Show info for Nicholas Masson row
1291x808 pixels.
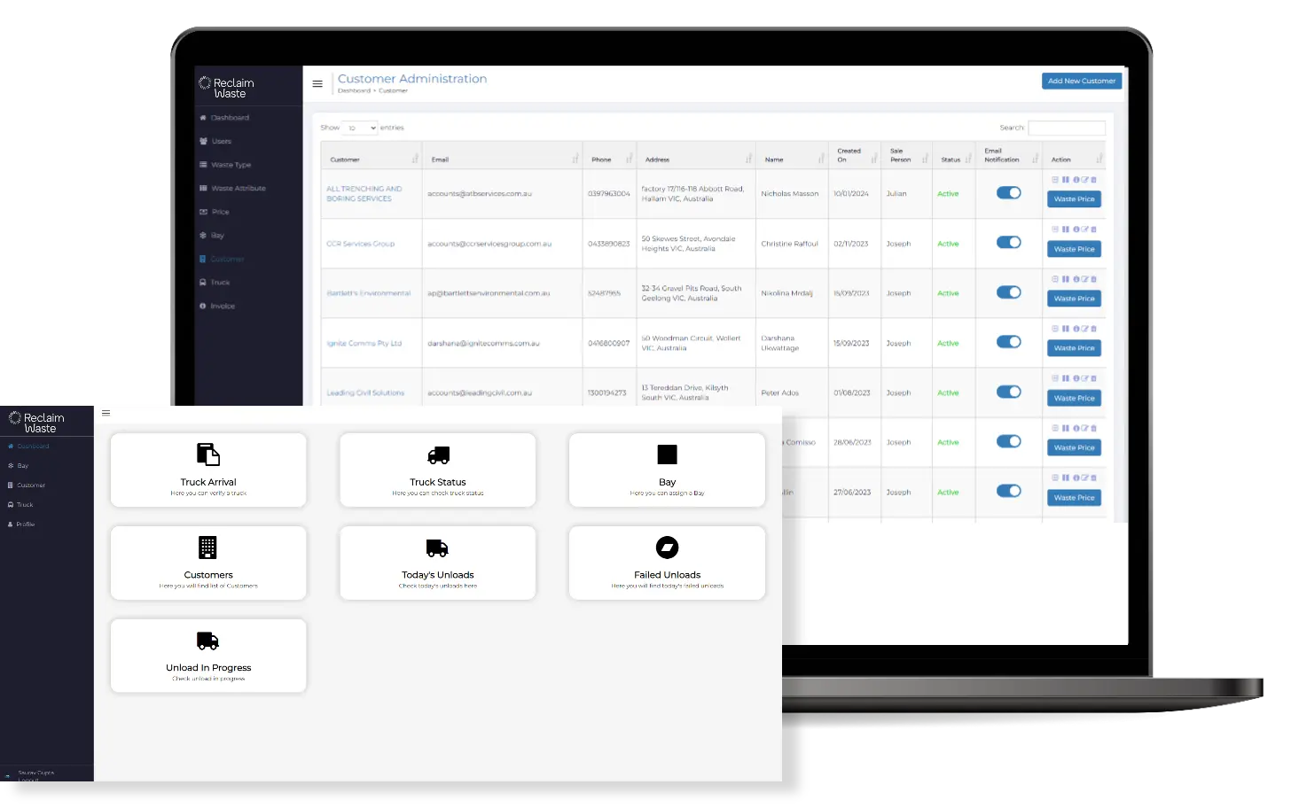pyautogui.click(x=1076, y=180)
